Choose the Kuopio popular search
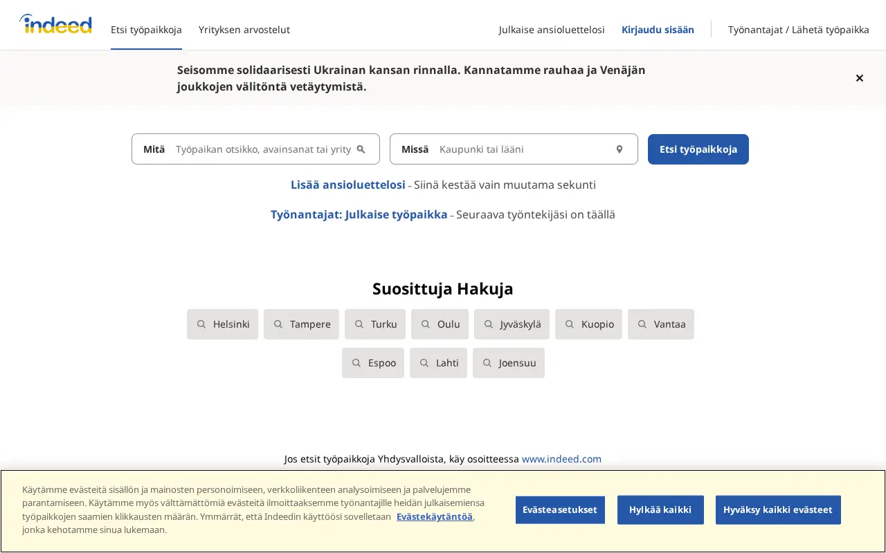Viewport: 886px width, 553px height. 588,324
